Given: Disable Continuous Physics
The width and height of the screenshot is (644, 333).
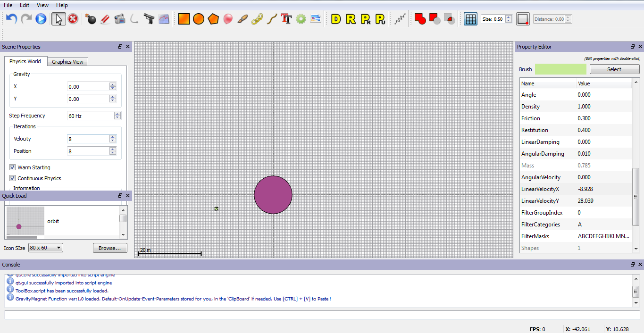Looking at the screenshot, I should tap(12, 178).
